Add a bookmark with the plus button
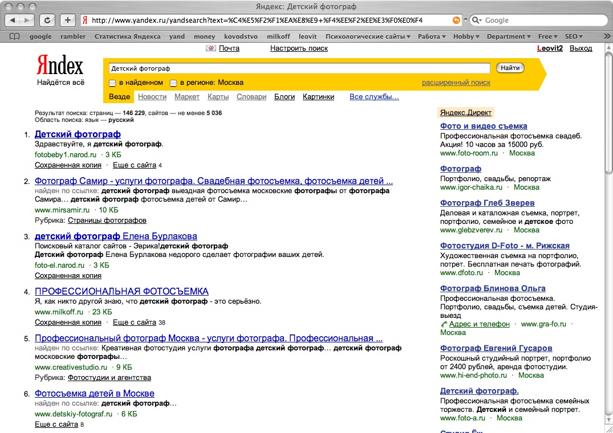 coord(68,21)
